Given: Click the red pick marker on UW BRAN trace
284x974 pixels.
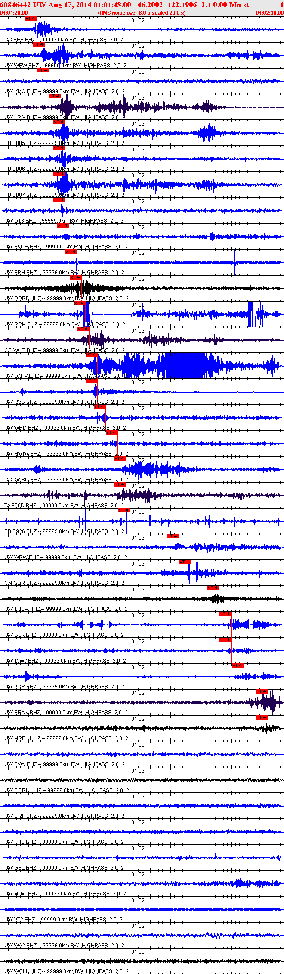Looking at the screenshot, I should click(x=262, y=691).
